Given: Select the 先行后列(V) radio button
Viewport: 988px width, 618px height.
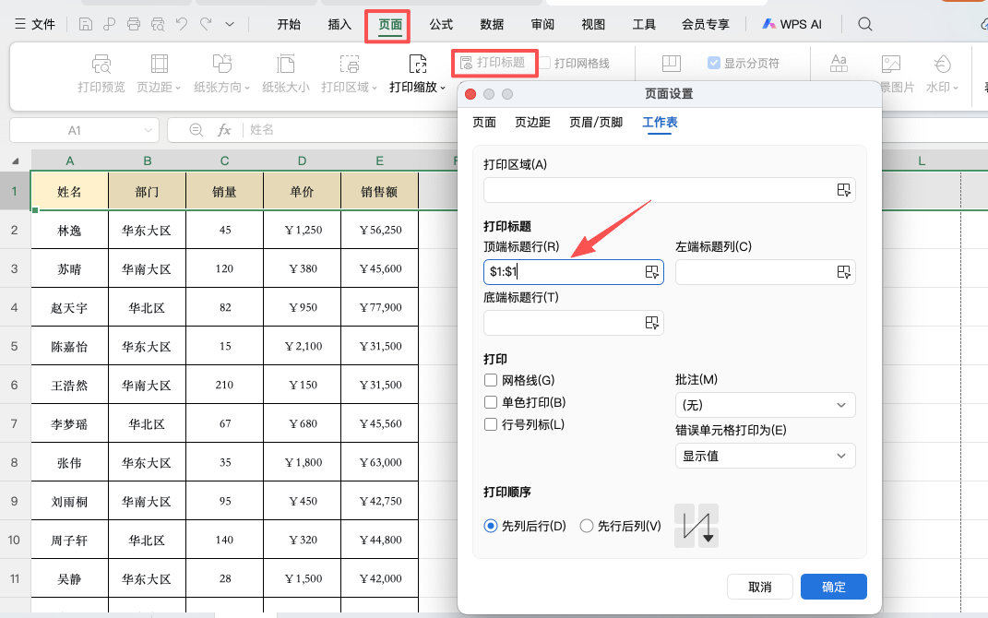Looking at the screenshot, I should [586, 526].
